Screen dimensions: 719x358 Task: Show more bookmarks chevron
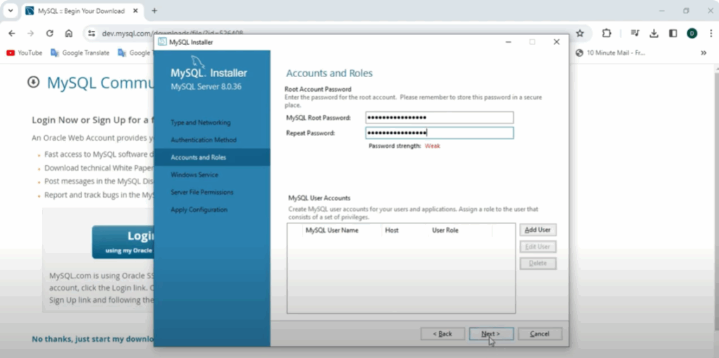[x=704, y=53]
